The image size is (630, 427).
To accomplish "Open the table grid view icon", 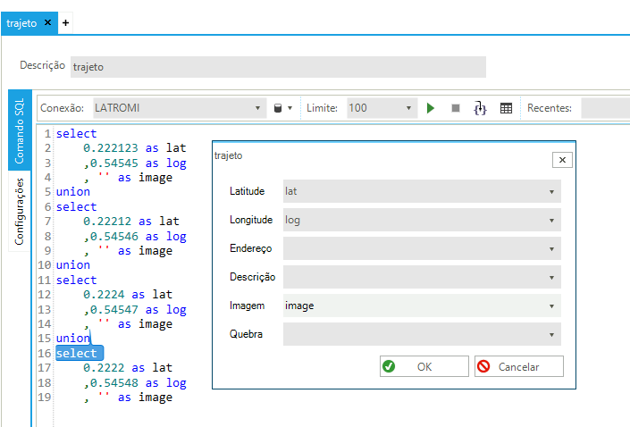I will coord(506,108).
